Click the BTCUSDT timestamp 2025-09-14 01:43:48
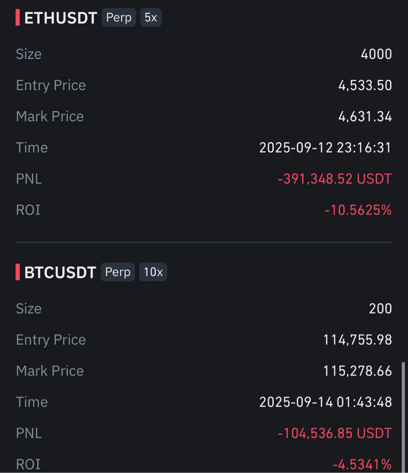Viewport: 408px width, 473px height. [x=325, y=402]
